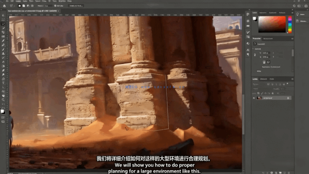Image resolution: width=309 pixels, height=174 pixels.
Task: Select the Clone Stamp tool
Action: click(x=3, y=53)
